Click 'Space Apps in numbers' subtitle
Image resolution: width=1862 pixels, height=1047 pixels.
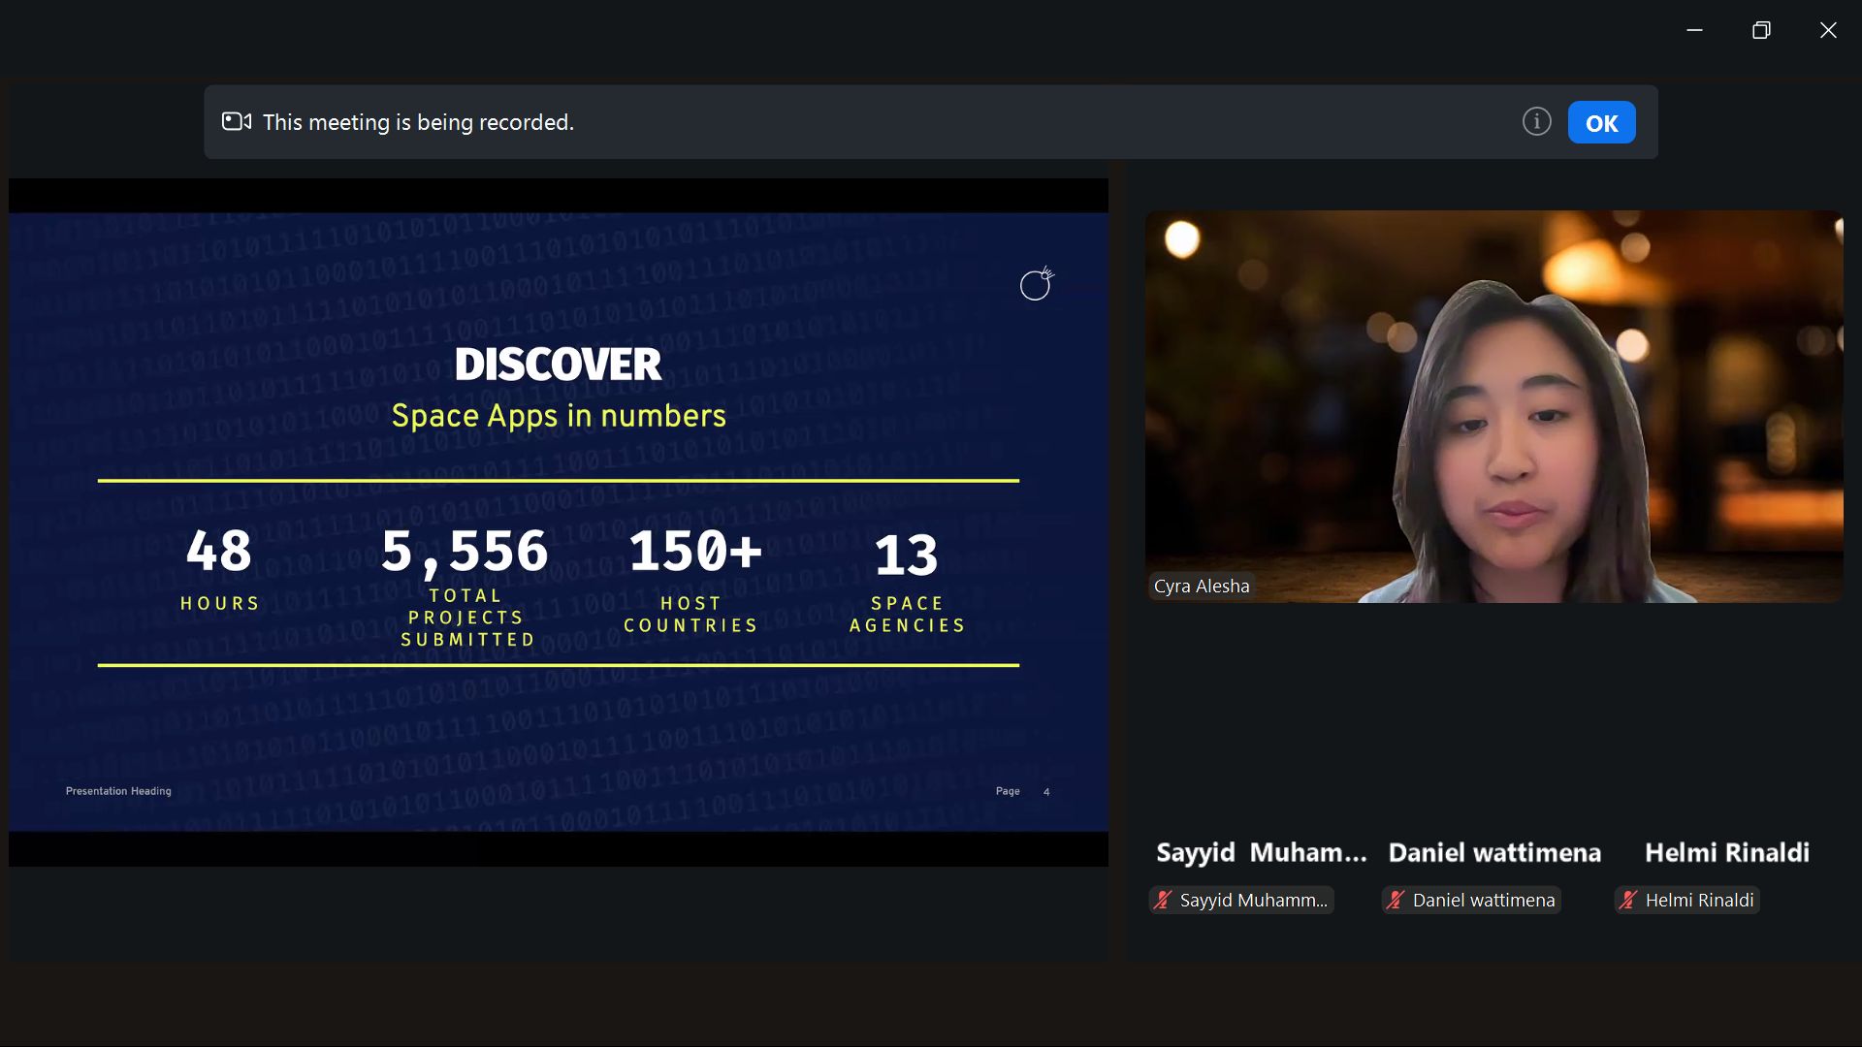(559, 416)
